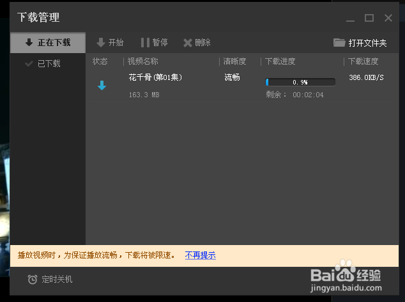Delete selected download via 删除

coord(197,42)
